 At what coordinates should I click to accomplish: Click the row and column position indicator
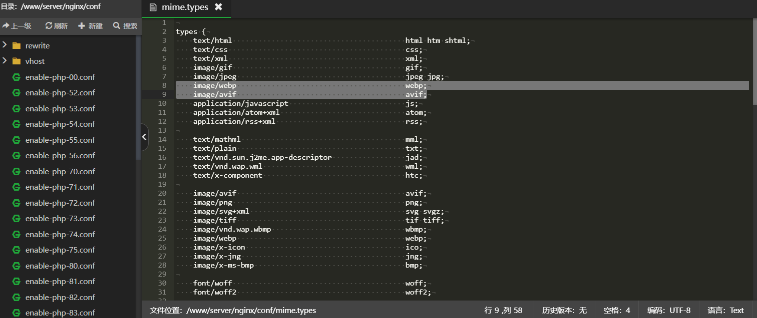click(x=503, y=311)
